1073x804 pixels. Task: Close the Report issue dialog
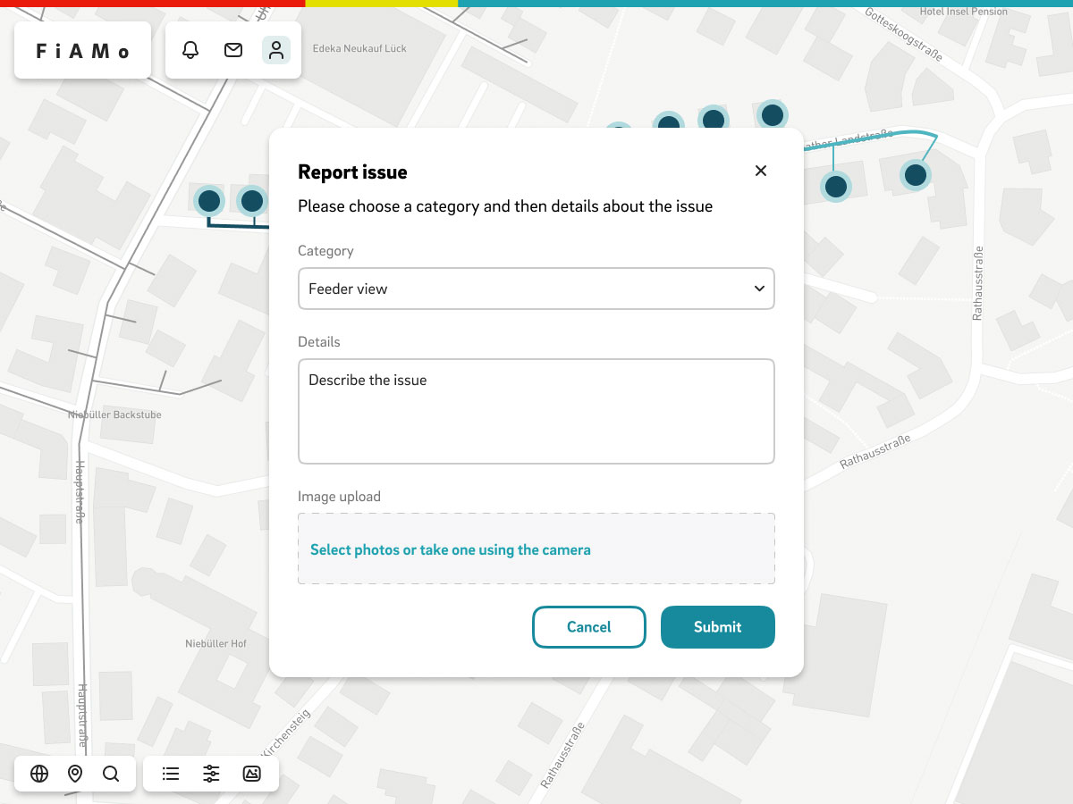tap(761, 171)
